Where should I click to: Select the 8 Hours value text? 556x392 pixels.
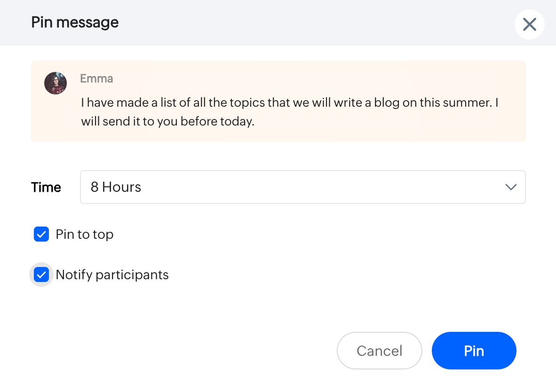pos(116,187)
